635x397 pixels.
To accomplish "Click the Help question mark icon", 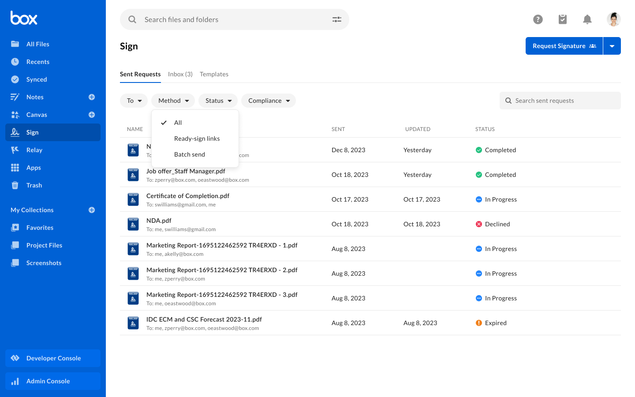I will click(x=538, y=19).
